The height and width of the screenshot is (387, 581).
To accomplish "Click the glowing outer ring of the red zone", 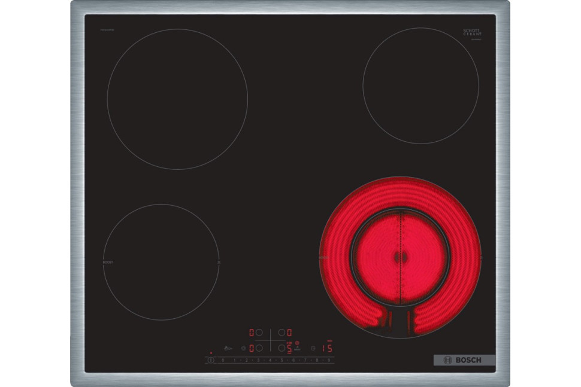I will click(x=400, y=193).
